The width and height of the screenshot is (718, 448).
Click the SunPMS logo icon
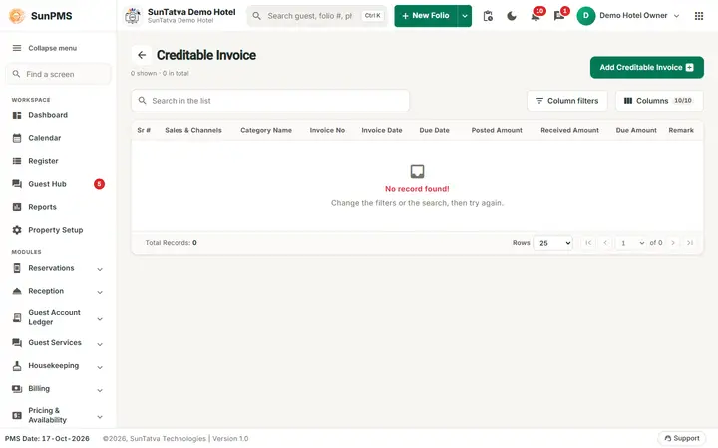pyautogui.click(x=17, y=16)
